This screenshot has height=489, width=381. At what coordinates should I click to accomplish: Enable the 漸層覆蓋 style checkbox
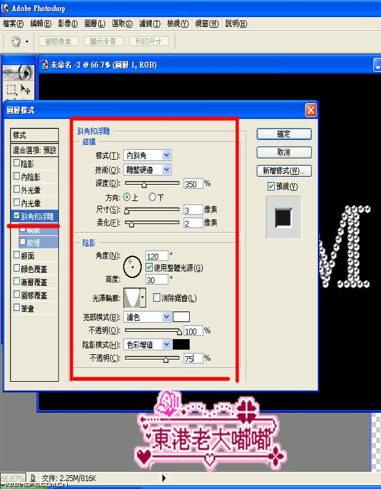17,281
